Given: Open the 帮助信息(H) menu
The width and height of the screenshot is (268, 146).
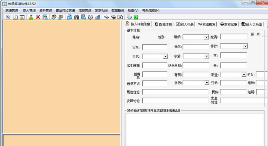Looking at the screenshot, I should point(151,11).
